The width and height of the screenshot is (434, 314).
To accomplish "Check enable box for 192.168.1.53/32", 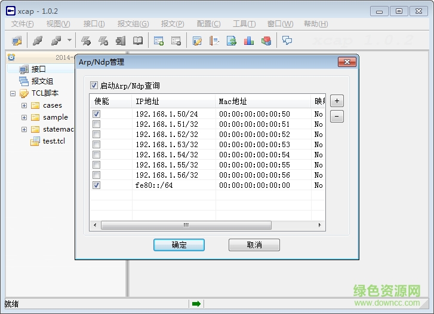I will click(96, 144).
